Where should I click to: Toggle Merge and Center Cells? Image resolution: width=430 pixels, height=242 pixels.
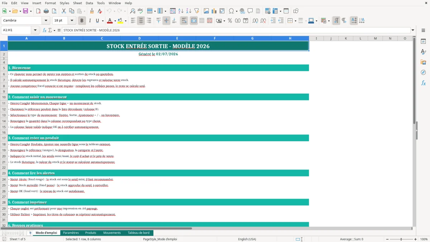click(x=194, y=21)
